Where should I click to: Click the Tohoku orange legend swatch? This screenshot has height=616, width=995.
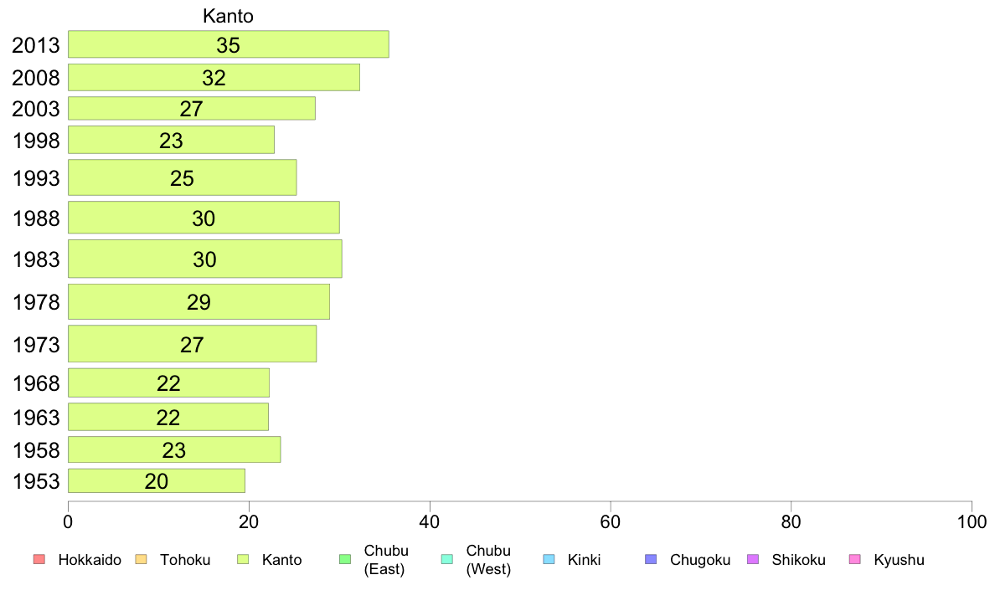[141, 560]
